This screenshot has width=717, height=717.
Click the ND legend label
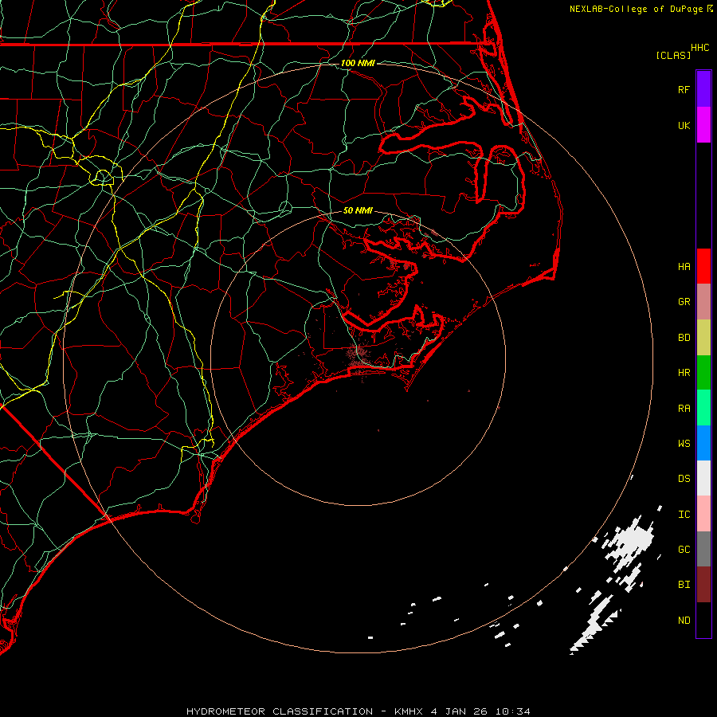coord(684,620)
